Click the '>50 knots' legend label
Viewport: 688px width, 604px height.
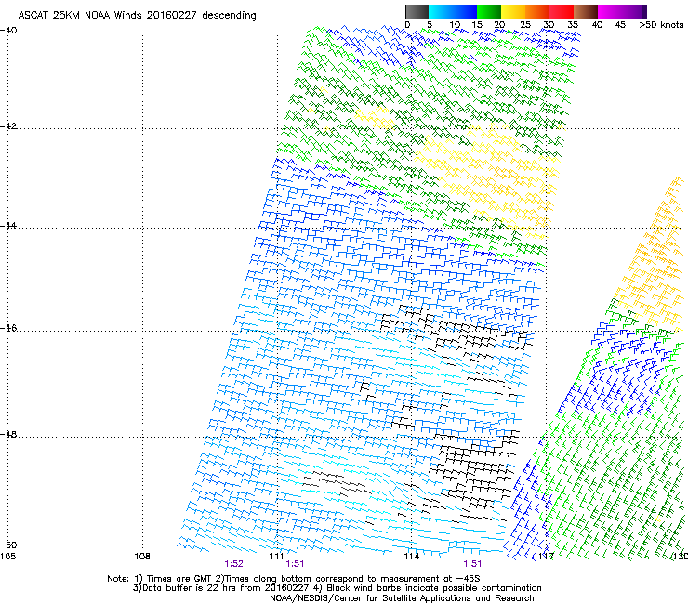(662, 25)
